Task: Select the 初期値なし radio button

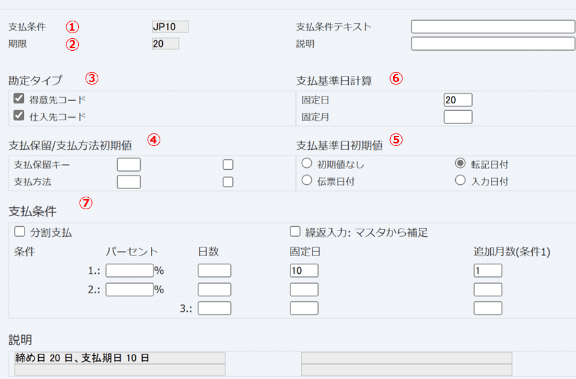Action: click(307, 164)
